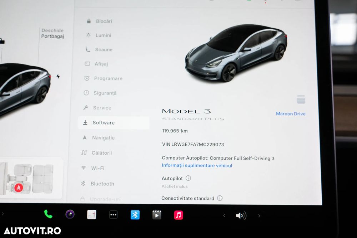This screenshot has width=357, height=238.
Task: Tap info icon beside Conectivitate standard
Action: click(x=220, y=198)
